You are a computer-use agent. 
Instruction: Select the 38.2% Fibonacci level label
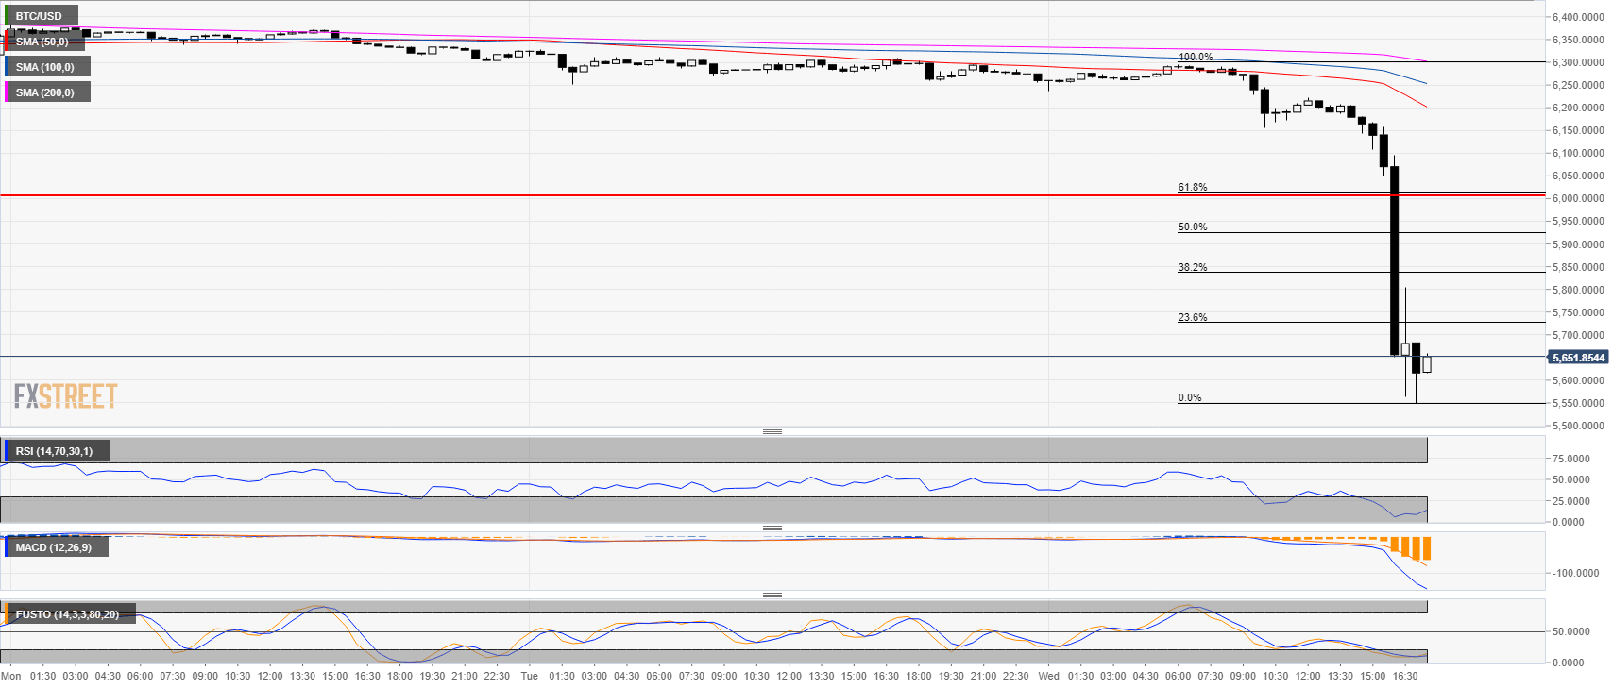pos(1192,267)
